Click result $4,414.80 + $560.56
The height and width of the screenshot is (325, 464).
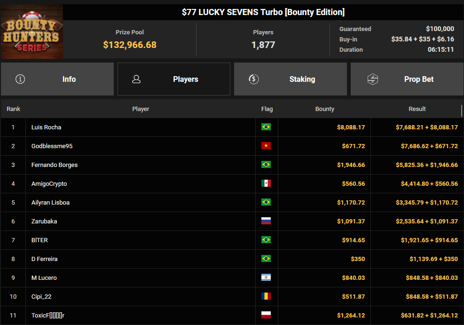click(x=429, y=184)
